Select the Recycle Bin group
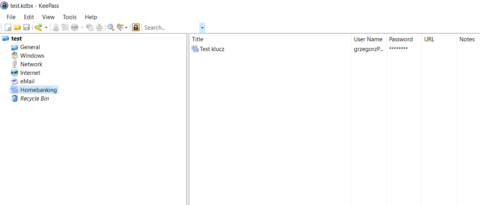The height and width of the screenshot is (205, 480). (x=35, y=99)
